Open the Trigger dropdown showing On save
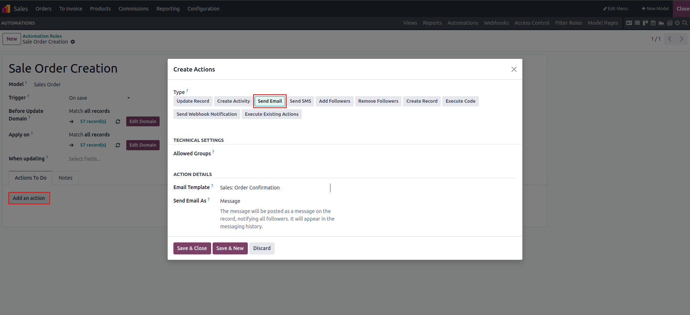 [99, 98]
